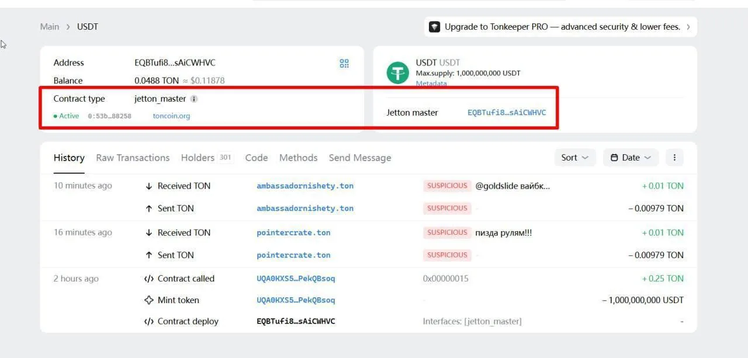The height and width of the screenshot is (358, 748).
Task: Click the USDT Tether token logo
Action: (398, 73)
